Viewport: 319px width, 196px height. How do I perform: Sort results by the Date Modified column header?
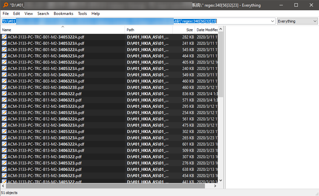coord(205,30)
